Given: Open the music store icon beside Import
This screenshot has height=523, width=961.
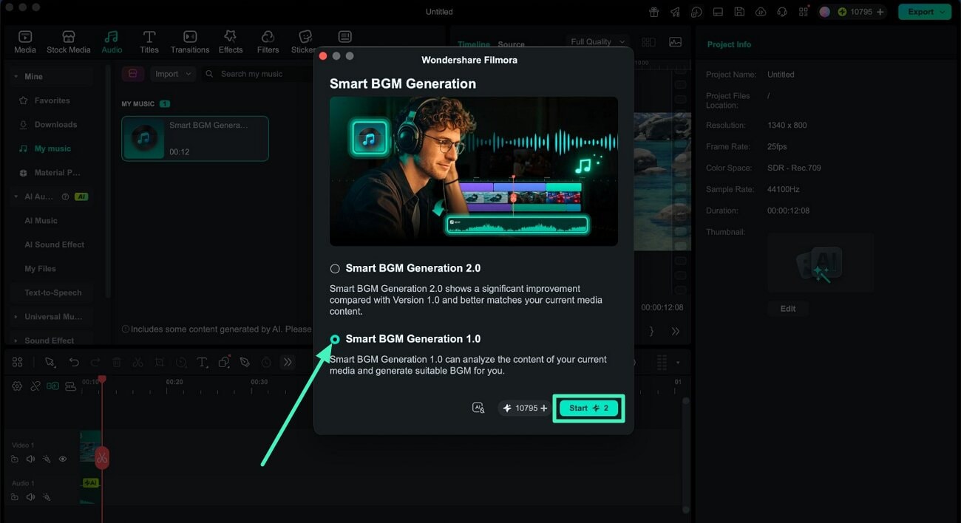Looking at the screenshot, I should tap(132, 74).
